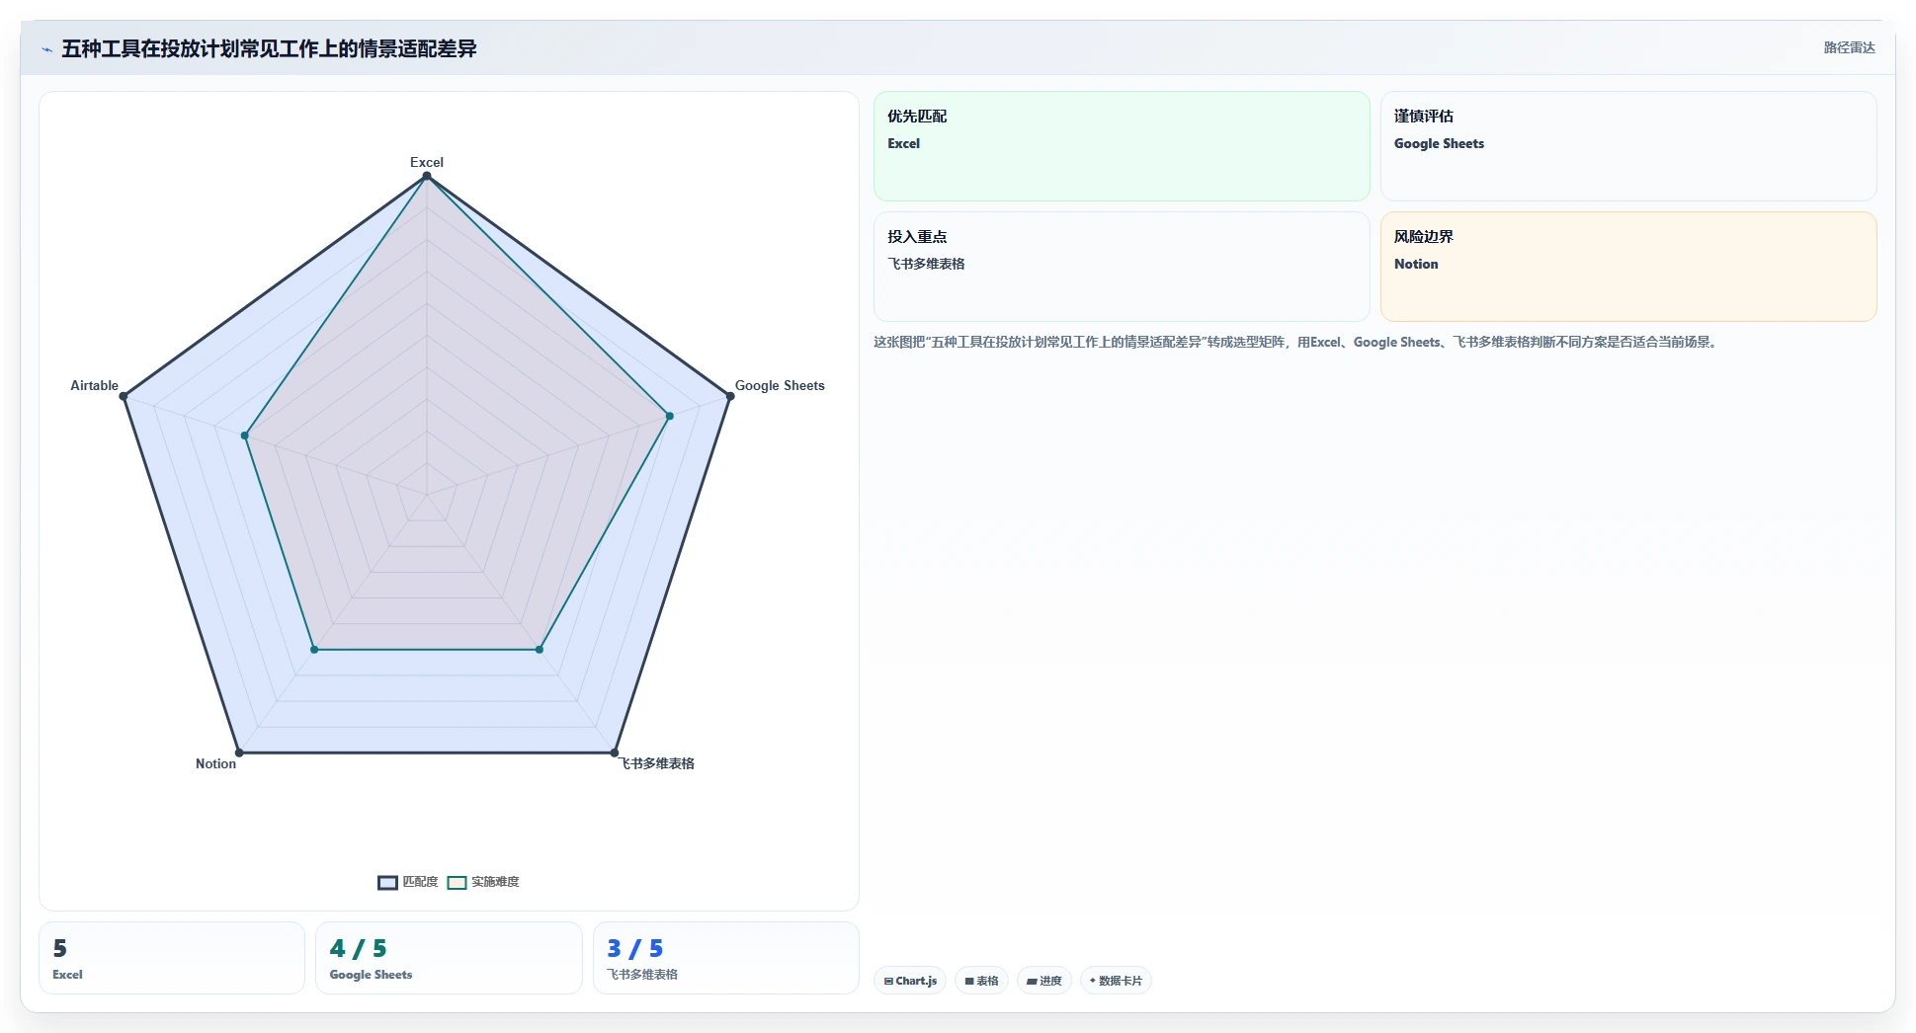This screenshot has height=1033, width=1916.
Task: Click the description paragraph starting with 这张图把
Action: 1296,342
